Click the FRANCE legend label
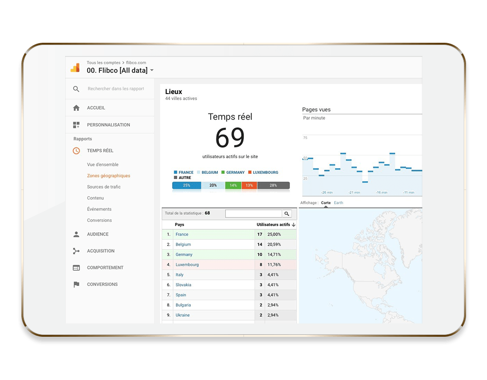487x380 pixels. click(186, 172)
